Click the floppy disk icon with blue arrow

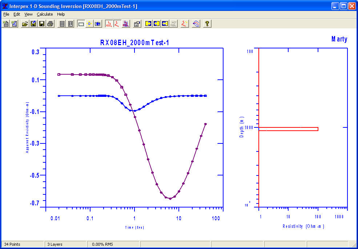coord(33,24)
